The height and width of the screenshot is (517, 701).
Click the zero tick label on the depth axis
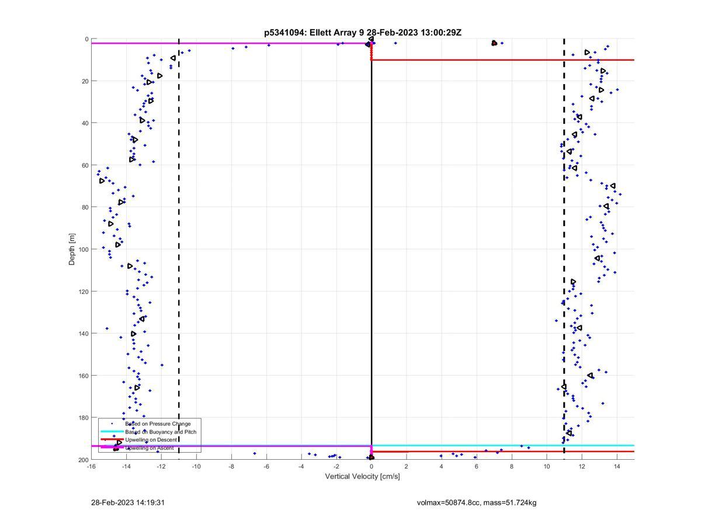[x=86, y=39]
